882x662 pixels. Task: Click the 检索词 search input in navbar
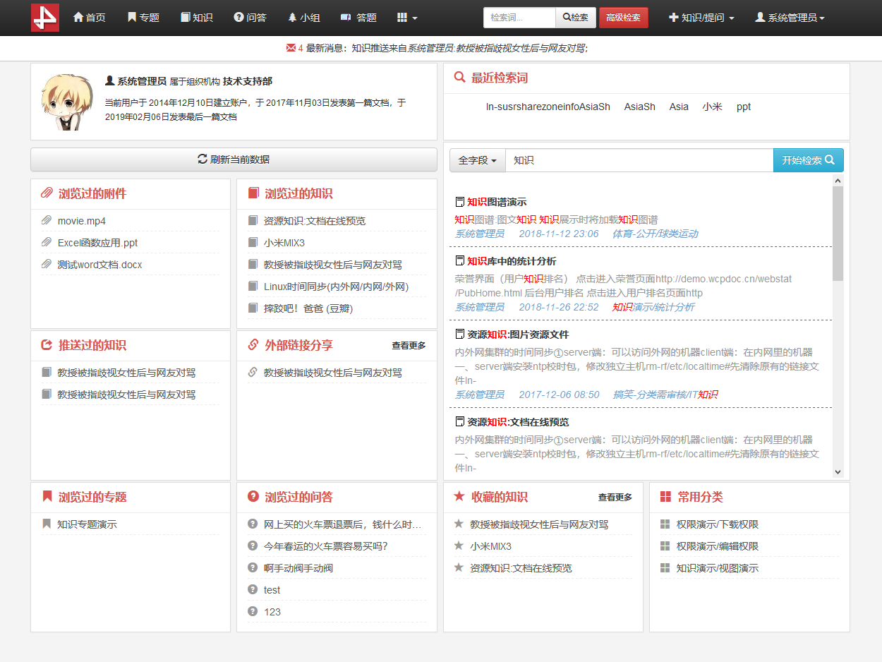519,18
